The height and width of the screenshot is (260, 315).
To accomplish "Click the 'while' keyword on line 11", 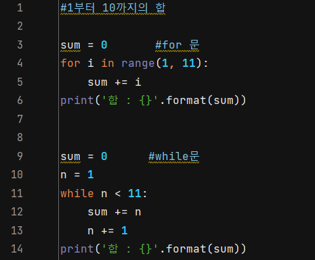I will pos(77,193).
